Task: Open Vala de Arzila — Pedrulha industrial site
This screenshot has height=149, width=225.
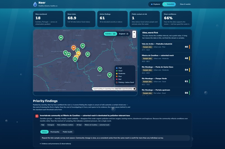Action: click(166, 47)
